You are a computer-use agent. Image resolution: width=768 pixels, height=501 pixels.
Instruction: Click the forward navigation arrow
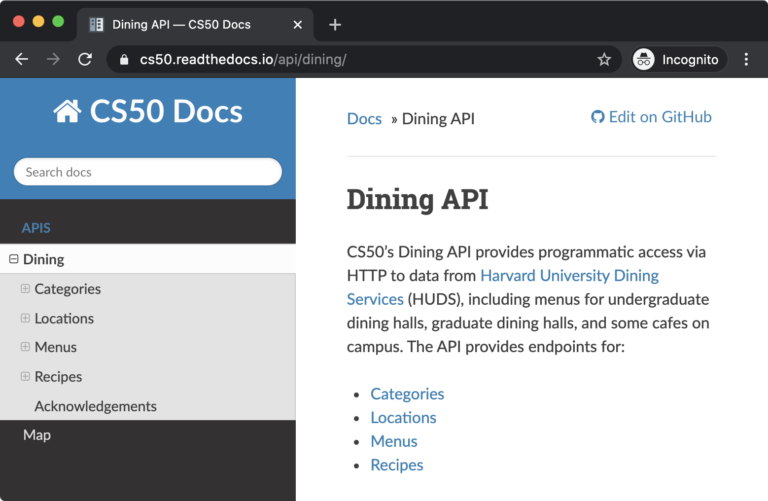pyautogui.click(x=53, y=59)
